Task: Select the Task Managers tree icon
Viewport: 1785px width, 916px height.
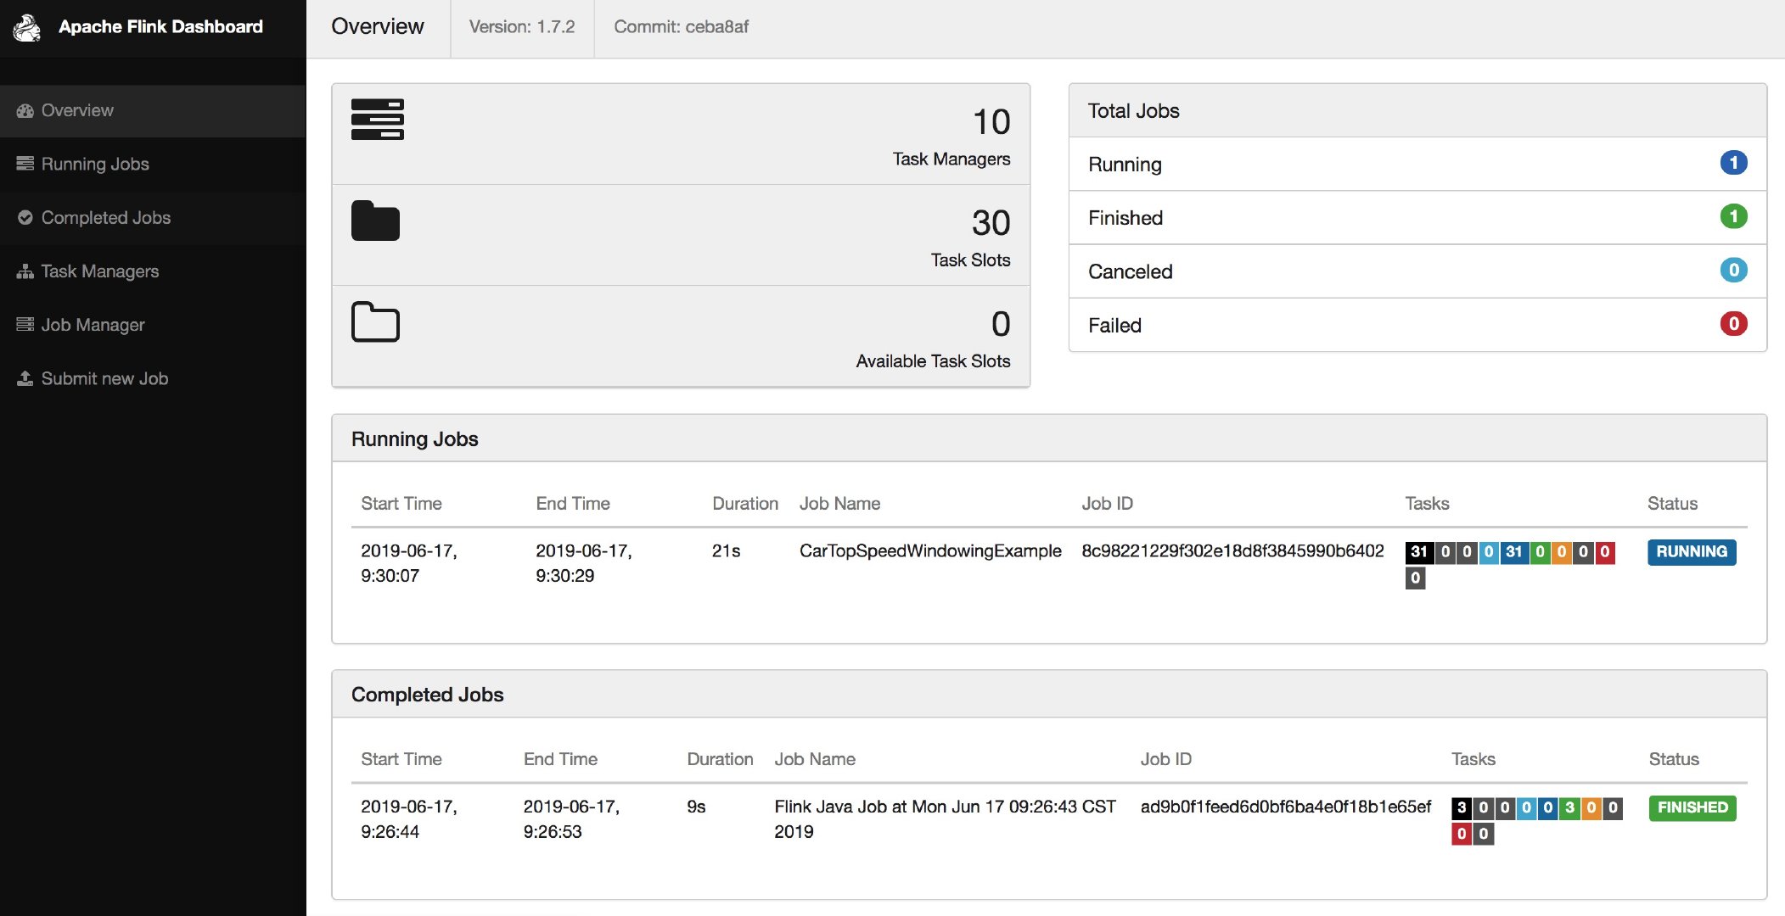Action: click(x=24, y=271)
